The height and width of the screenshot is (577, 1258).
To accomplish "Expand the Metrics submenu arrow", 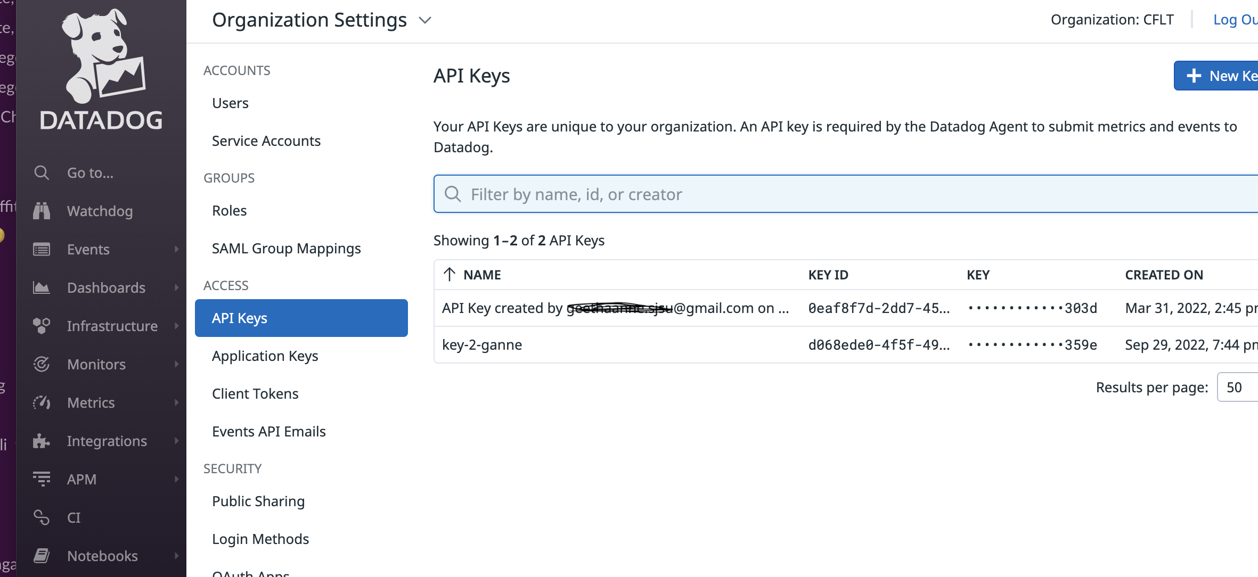I will pos(177,402).
